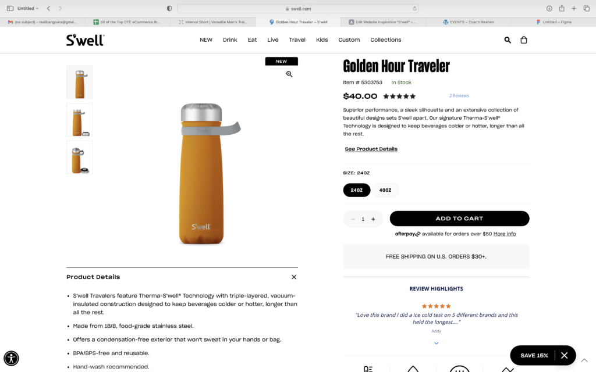
Task: Reload the page in address bar
Action: tap(414, 8)
